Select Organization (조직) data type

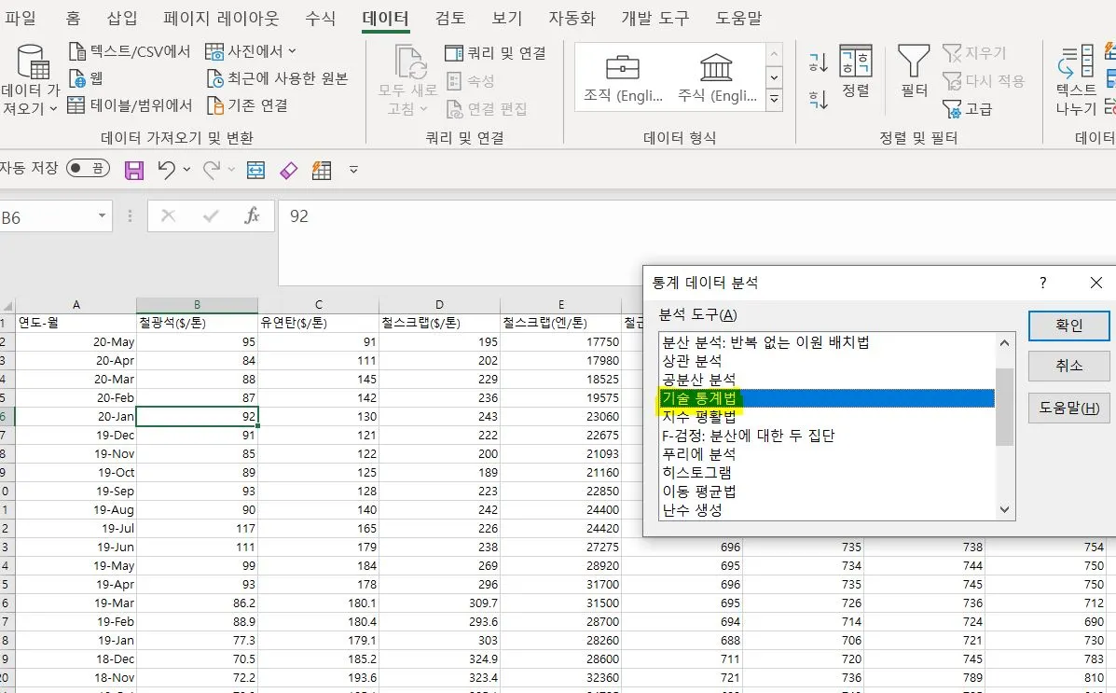tap(623, 78)
